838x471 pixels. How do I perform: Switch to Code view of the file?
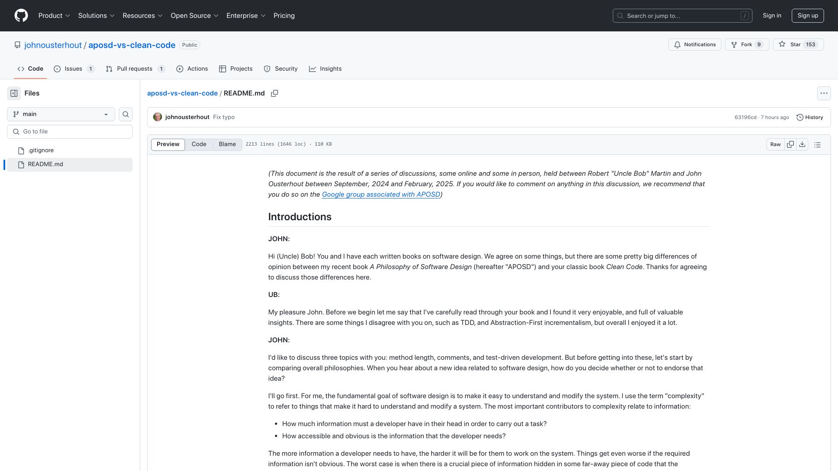tap(199, 144)
